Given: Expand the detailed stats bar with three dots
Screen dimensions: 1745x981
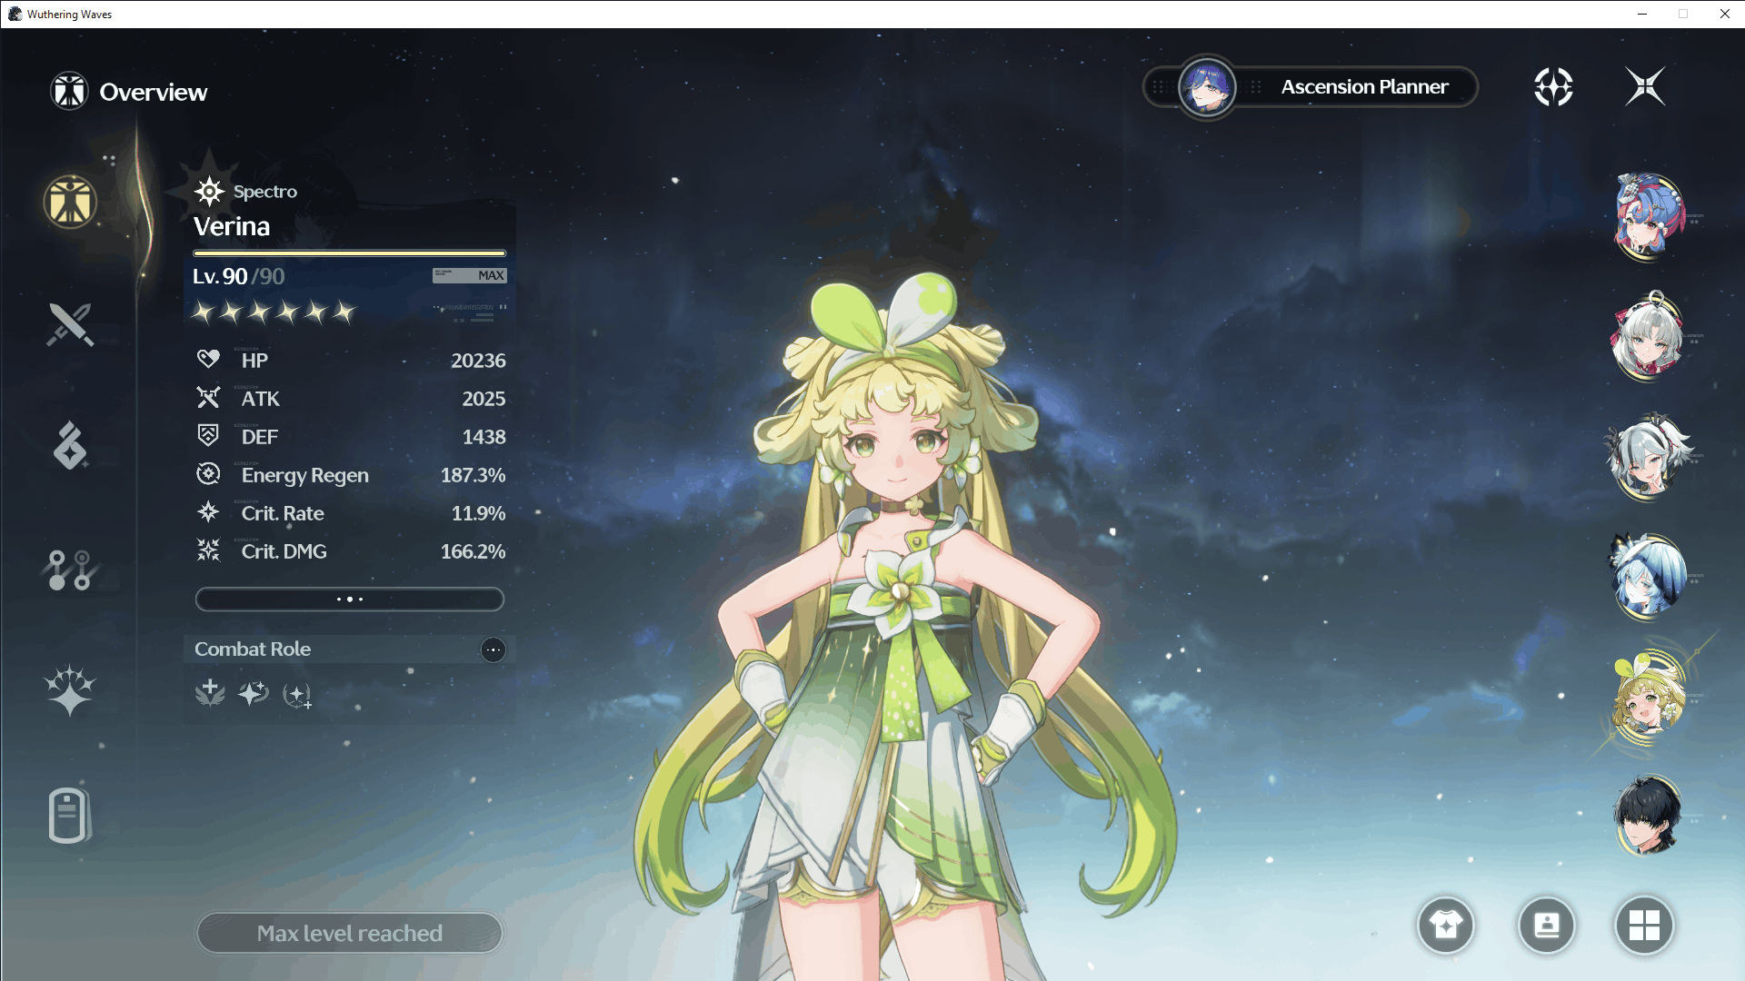Looking at the screenshot, I should (350, 599).
